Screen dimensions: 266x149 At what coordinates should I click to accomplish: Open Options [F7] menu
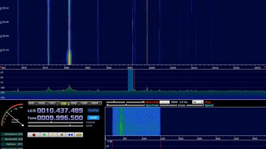[x=12, y=144]
